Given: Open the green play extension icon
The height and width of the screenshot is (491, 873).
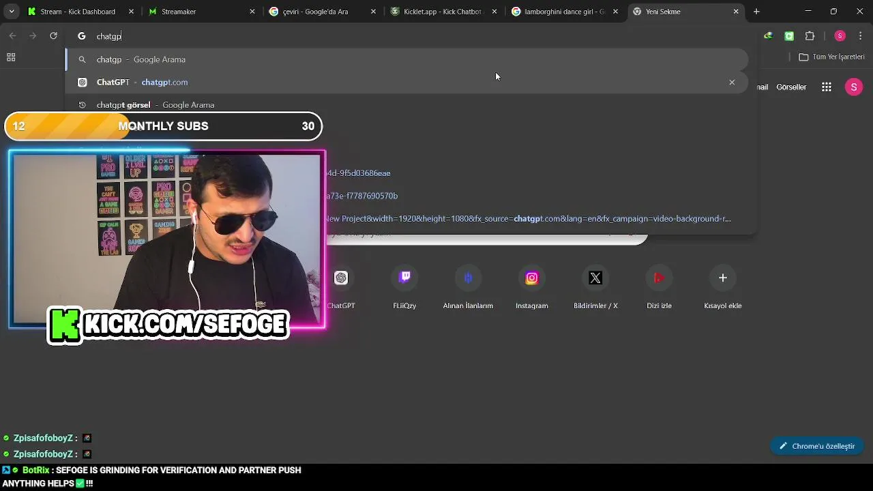Looking at the screenshot, I should click(789, 36).
